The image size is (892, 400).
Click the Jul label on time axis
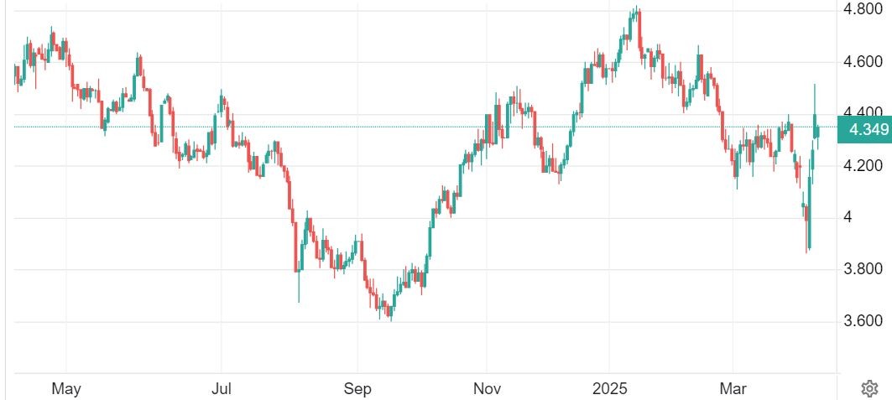point(221,389)
